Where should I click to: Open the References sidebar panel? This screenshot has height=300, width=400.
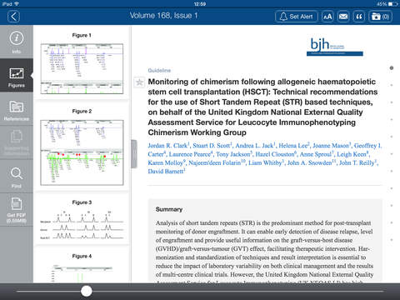[17, 109]
